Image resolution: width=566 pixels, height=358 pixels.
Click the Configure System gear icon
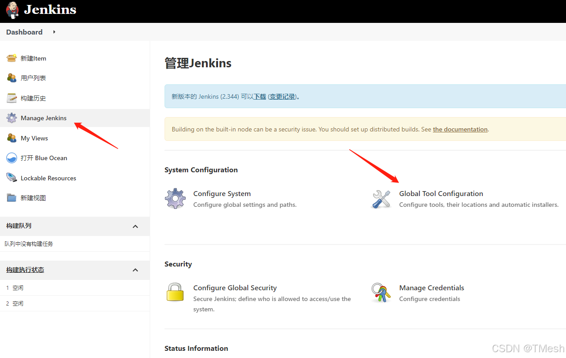pos(175,198)
